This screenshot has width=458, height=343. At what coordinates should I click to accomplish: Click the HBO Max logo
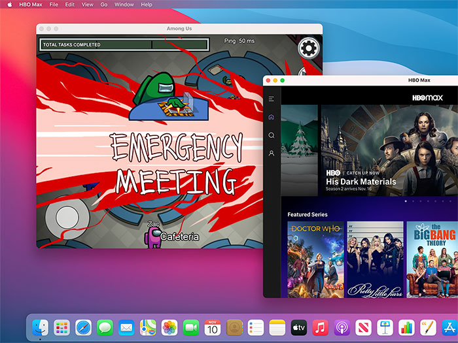click(427, 98)
